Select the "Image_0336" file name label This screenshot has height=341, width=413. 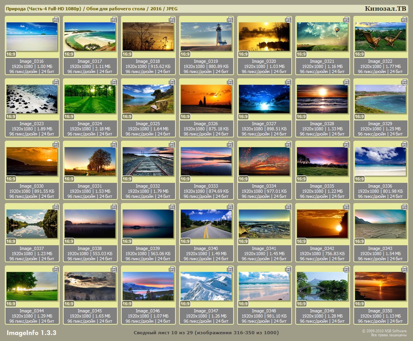(380, 186)
